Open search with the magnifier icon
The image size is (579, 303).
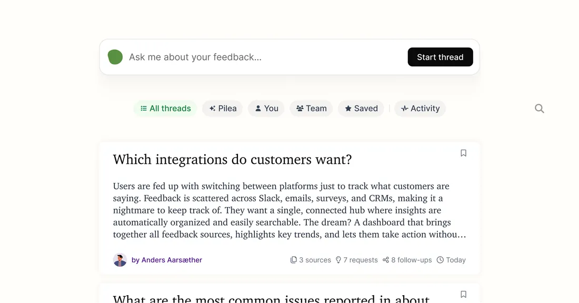540,108
